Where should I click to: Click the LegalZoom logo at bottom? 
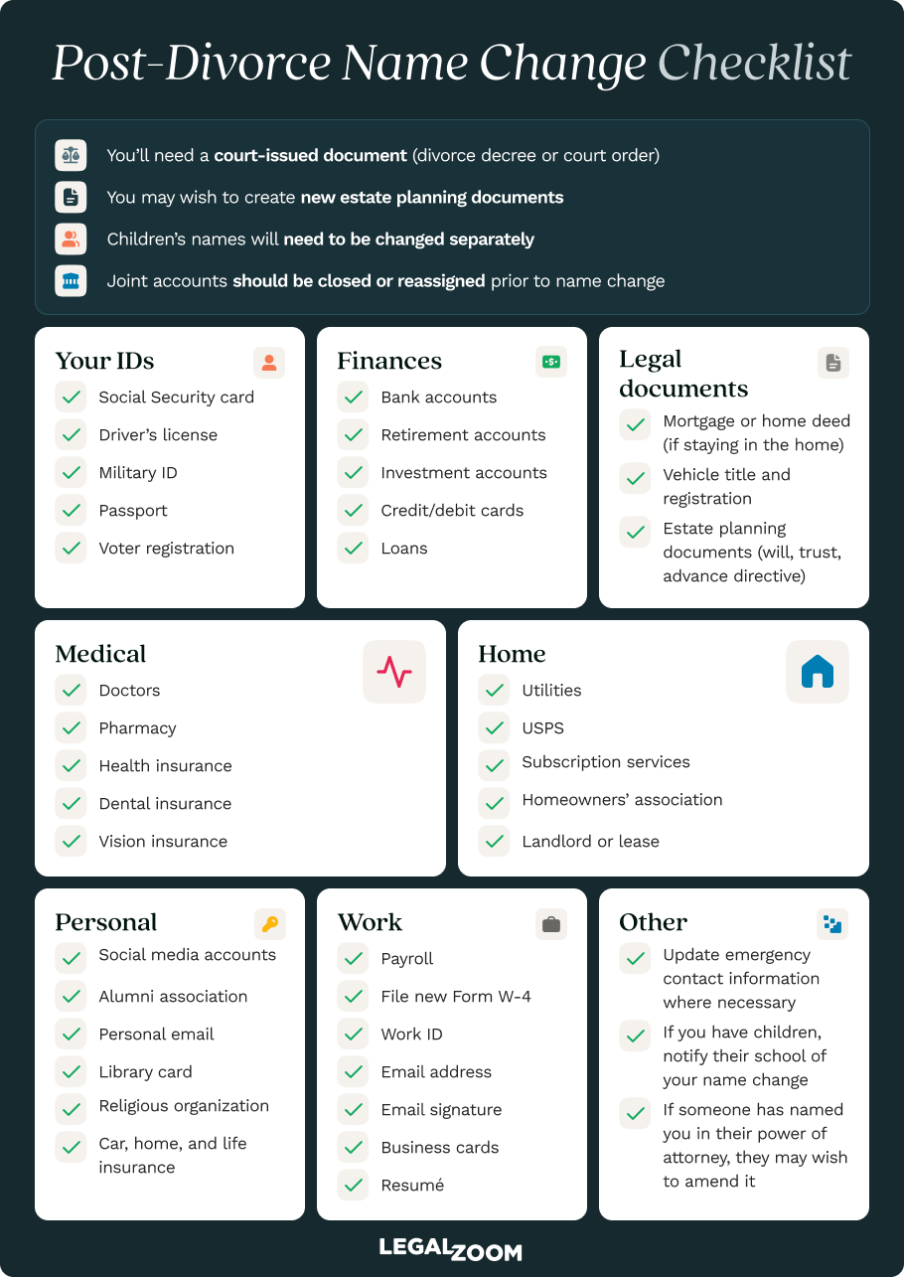click(x=451, y=1250)
